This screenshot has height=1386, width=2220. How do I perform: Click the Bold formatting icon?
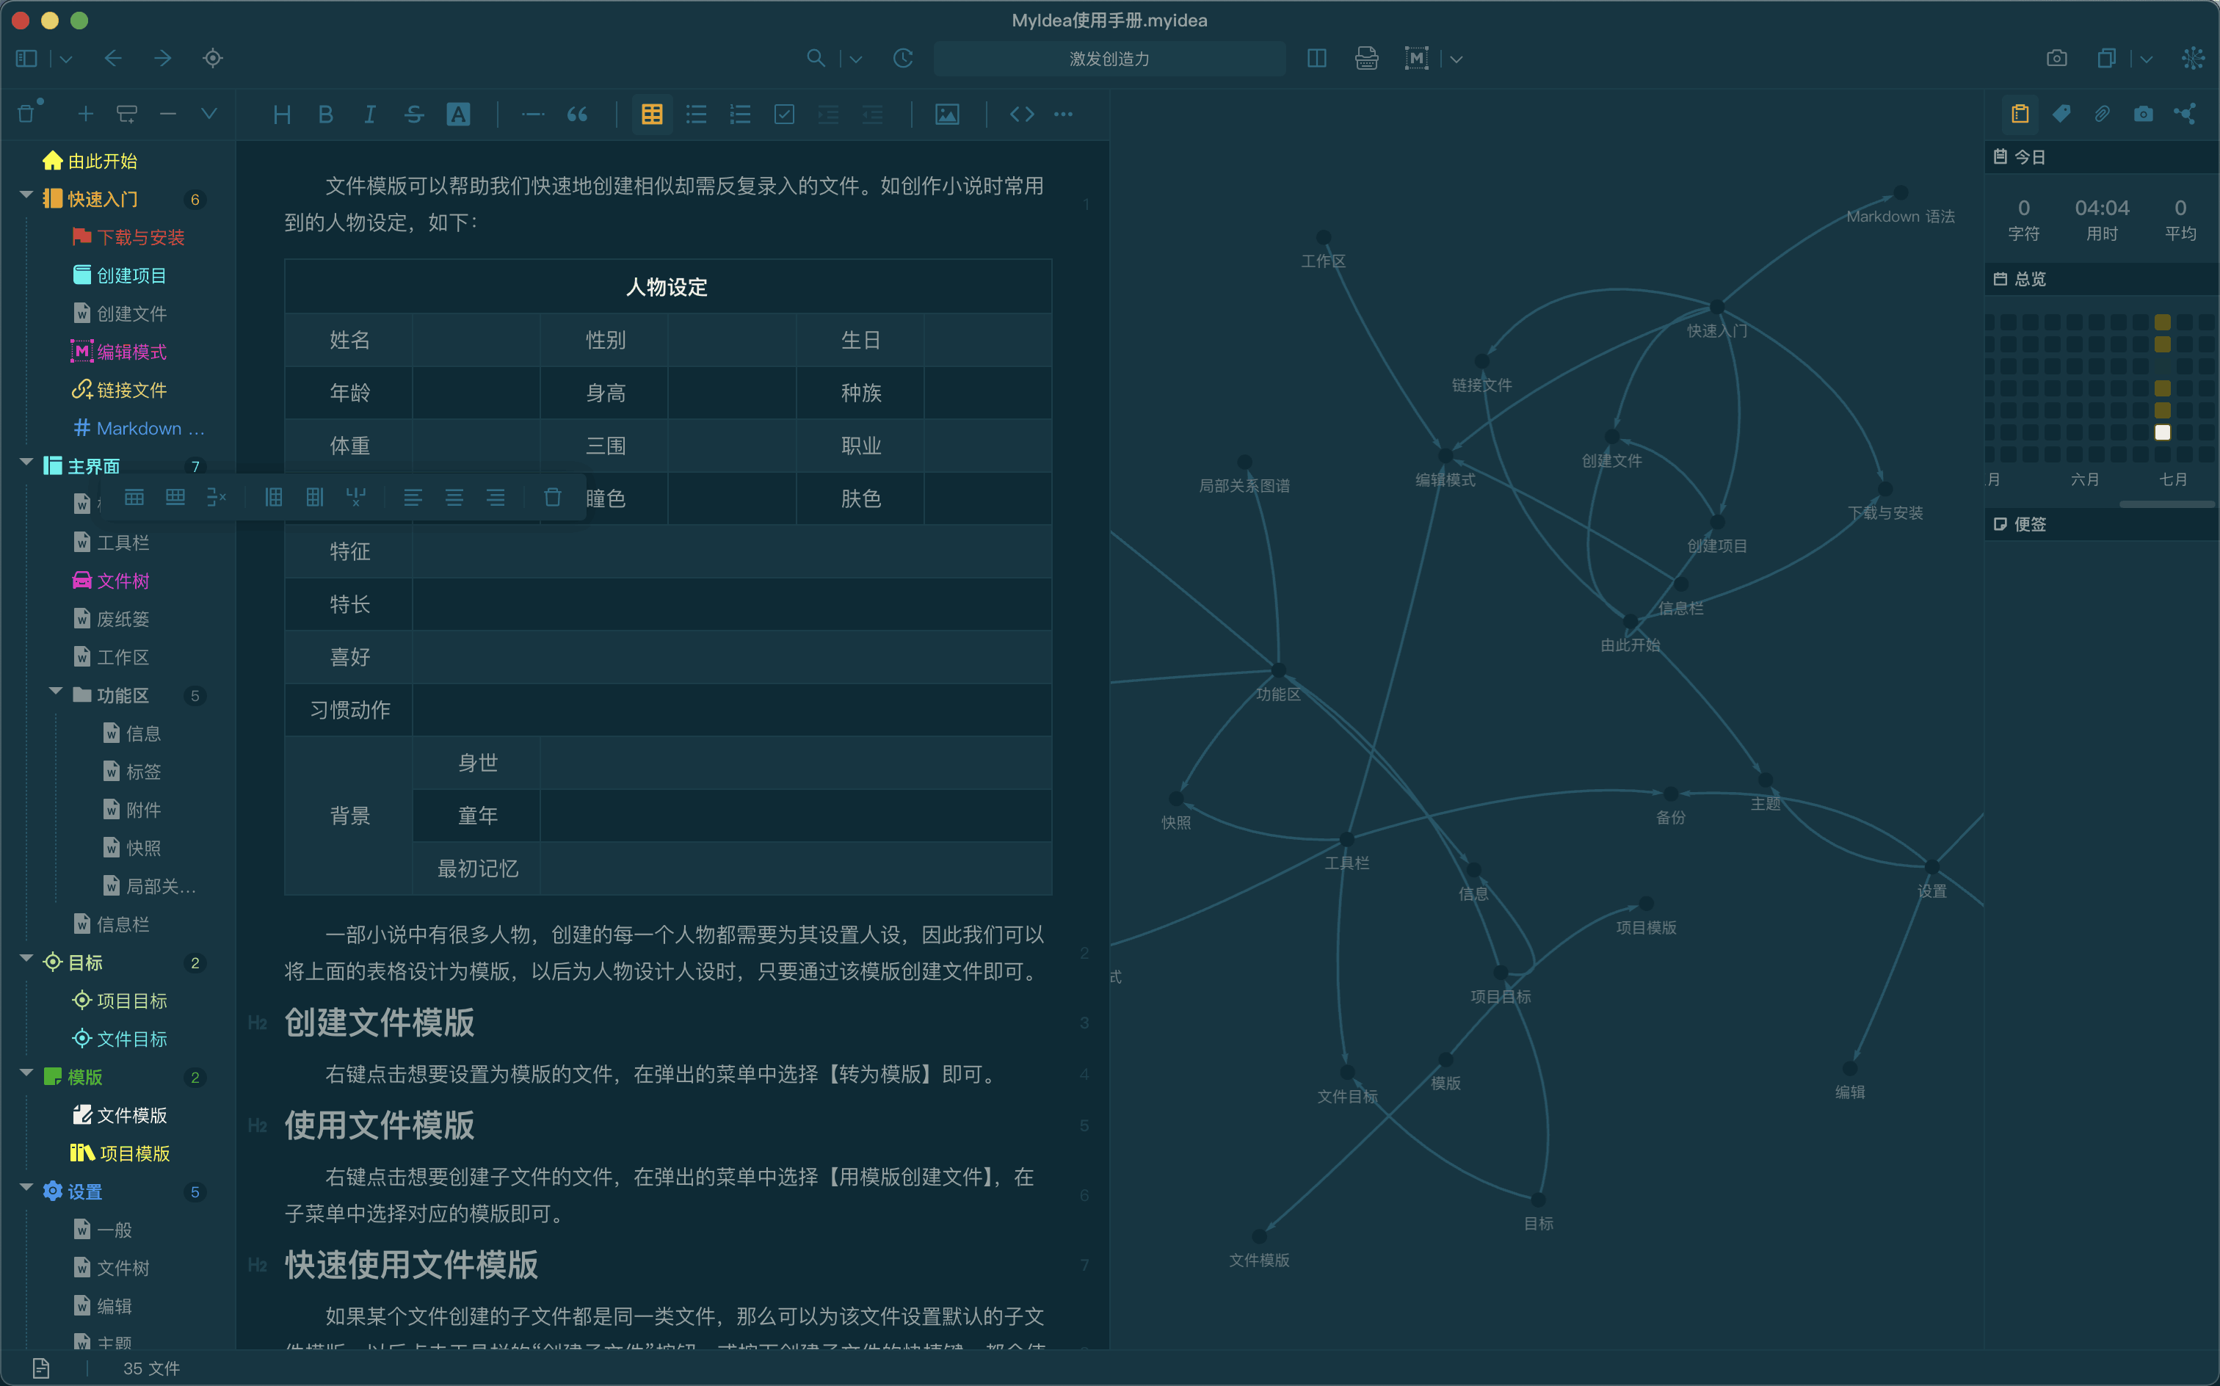[x=325, y=115]
